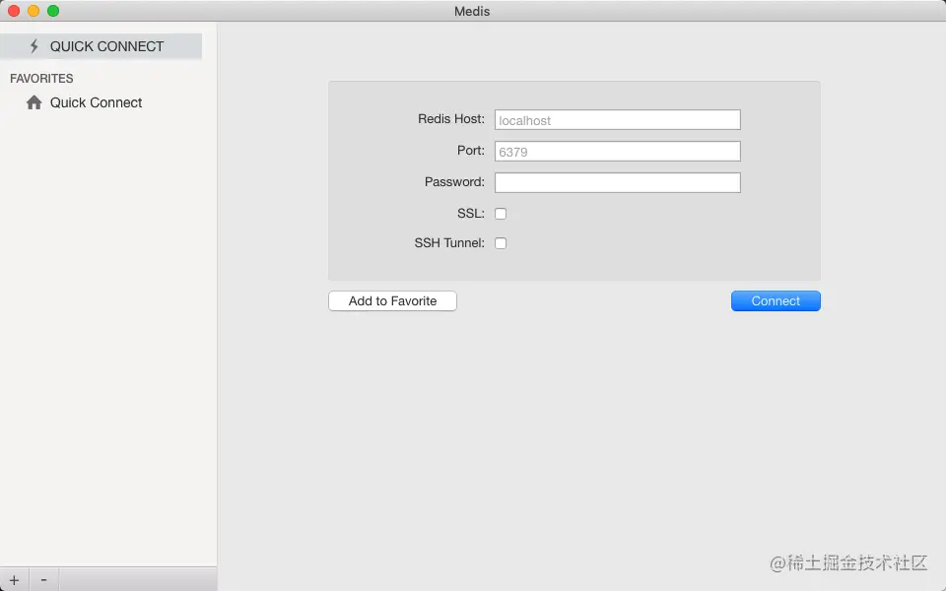The image size is (946, 591).
Task: Select the Quick Connect favorites text
Action: pyautogui.click(x=96, y=102)
